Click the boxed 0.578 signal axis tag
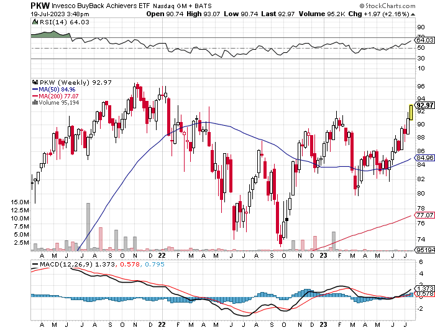This screenshot has height=330, width=435. pos(425,294)
